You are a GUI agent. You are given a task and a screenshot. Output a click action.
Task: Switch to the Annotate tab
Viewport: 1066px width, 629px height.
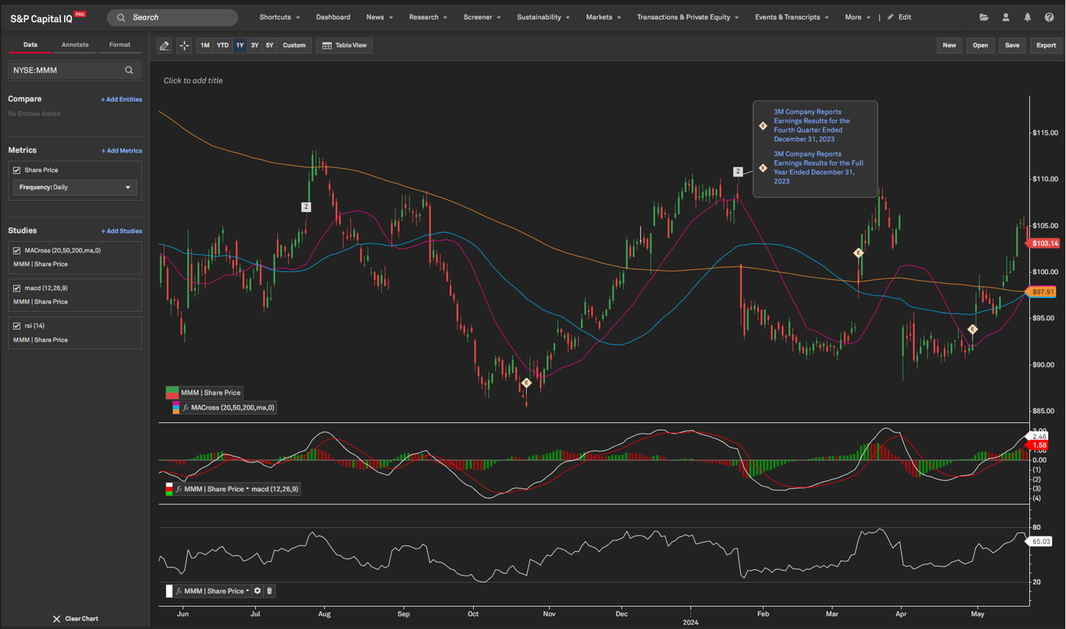(x=75, y=45)
